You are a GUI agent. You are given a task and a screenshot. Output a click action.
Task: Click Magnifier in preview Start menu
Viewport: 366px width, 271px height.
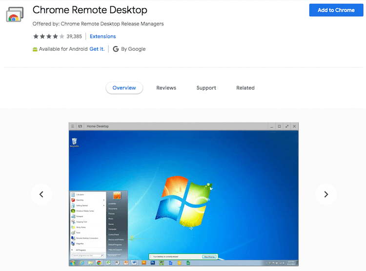tap(88, 244)
